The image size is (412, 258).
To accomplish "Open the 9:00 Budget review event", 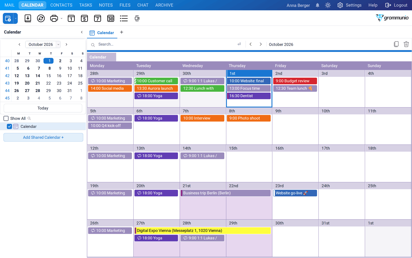I will click(x=295, y=81).
